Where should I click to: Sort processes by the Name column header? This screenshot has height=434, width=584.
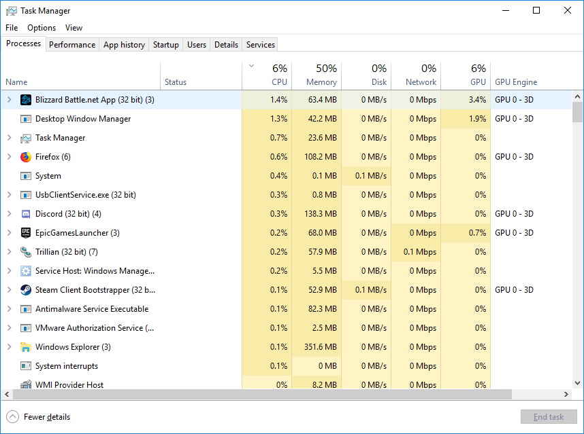tap(81, 75)
